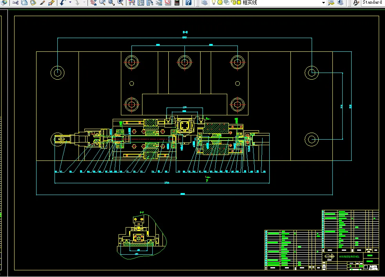Open the Layer Properties Manager icon
Screen dimensions: 385x277
coord(204,3)
